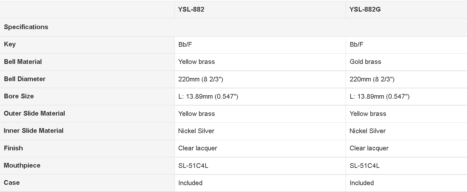
Task: Click the YSL-882 Bb/F key value
Action: click(185, 44)
